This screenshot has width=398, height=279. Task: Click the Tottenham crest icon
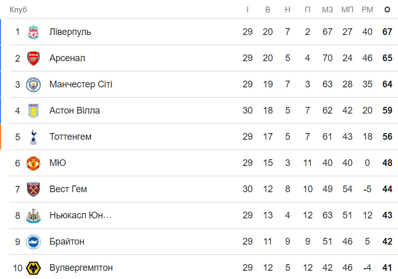coord(33,137)
